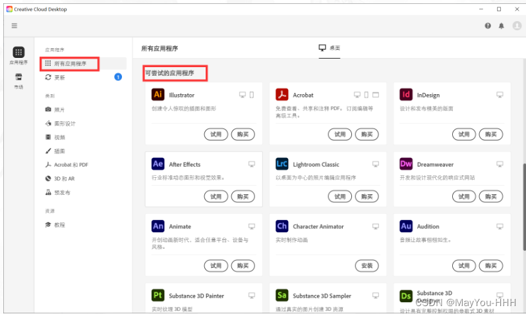Select 所有应用程序 in sidebar

tap(83, 63)
